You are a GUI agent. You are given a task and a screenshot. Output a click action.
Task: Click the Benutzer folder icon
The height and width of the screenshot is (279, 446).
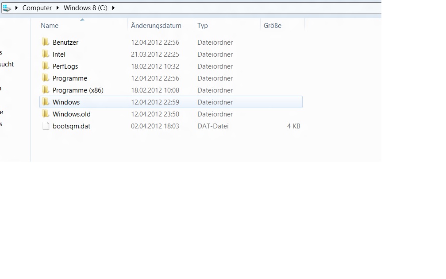pos(46,42)
